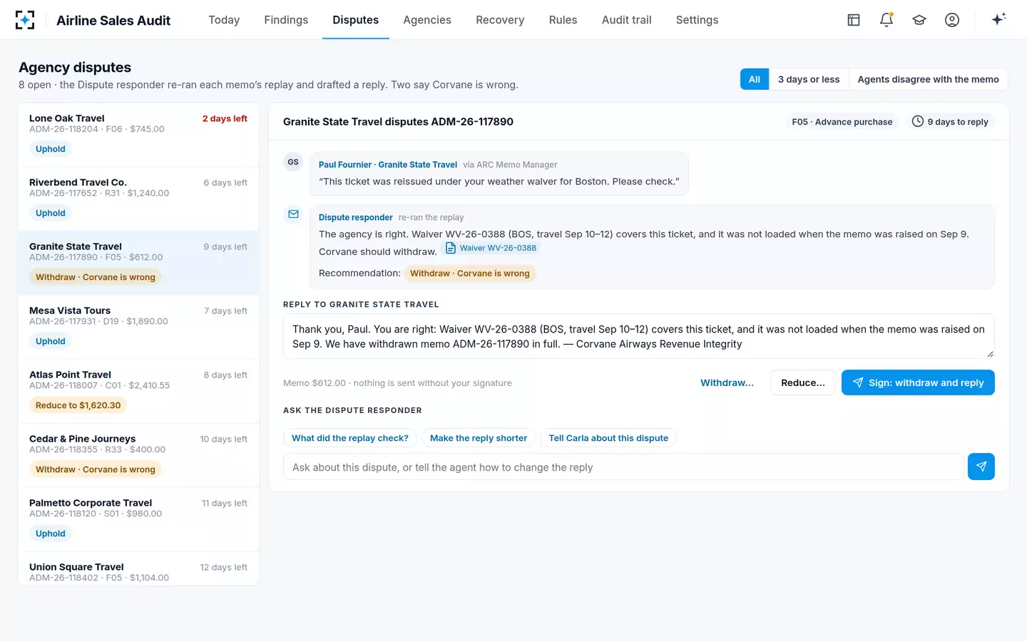This screenshot has width=1027, height=641.
Task: Navigate to the Rules tab
Action: tap(563, 20)
